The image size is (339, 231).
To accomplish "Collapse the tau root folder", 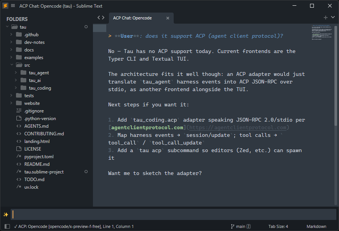I will click(x=7, y=27).
